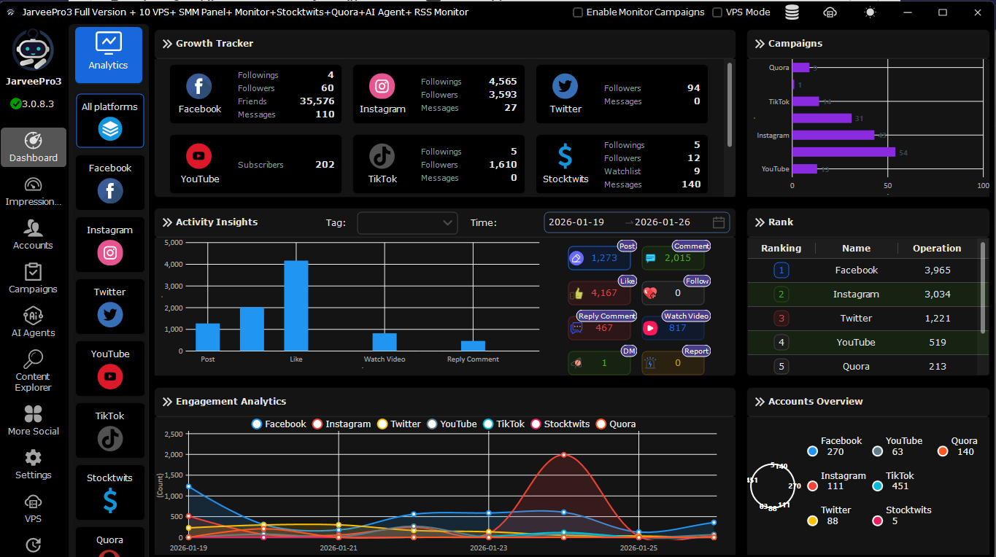996x557 pixels.
Task: Click the Watch Video stat button
Action: coord(673,328)
